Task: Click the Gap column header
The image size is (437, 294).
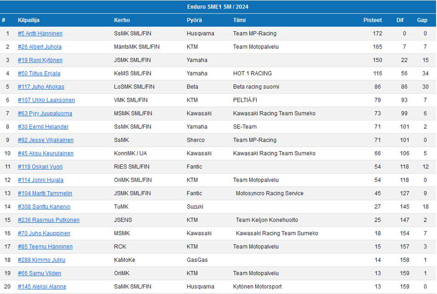Action: click(x=422, y=20)
